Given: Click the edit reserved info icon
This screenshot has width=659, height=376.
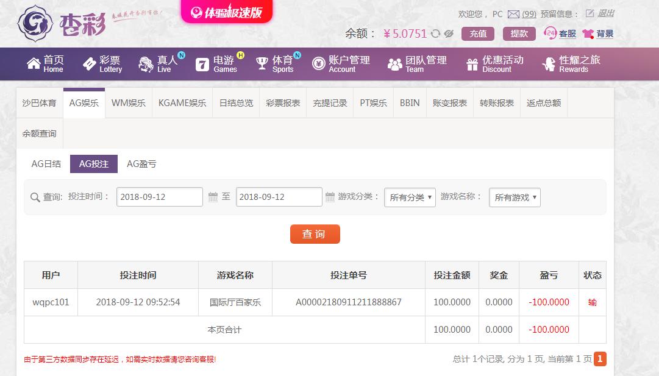Looking at the screenshot, I should coord(590,13).
